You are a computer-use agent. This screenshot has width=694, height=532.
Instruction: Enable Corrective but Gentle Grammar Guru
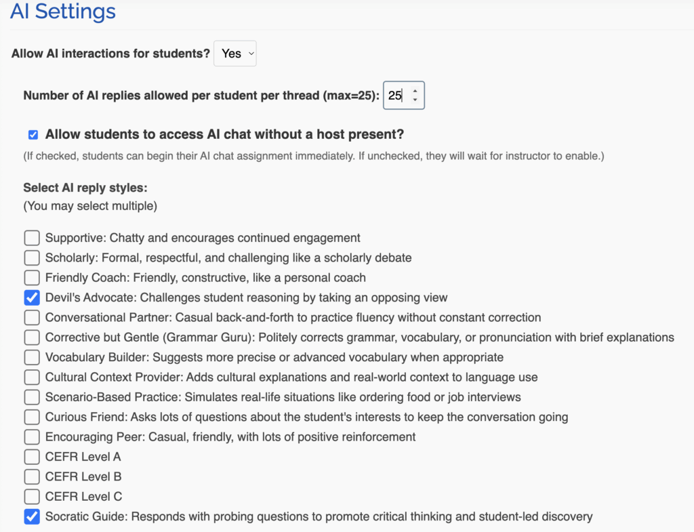pos(32,337)
